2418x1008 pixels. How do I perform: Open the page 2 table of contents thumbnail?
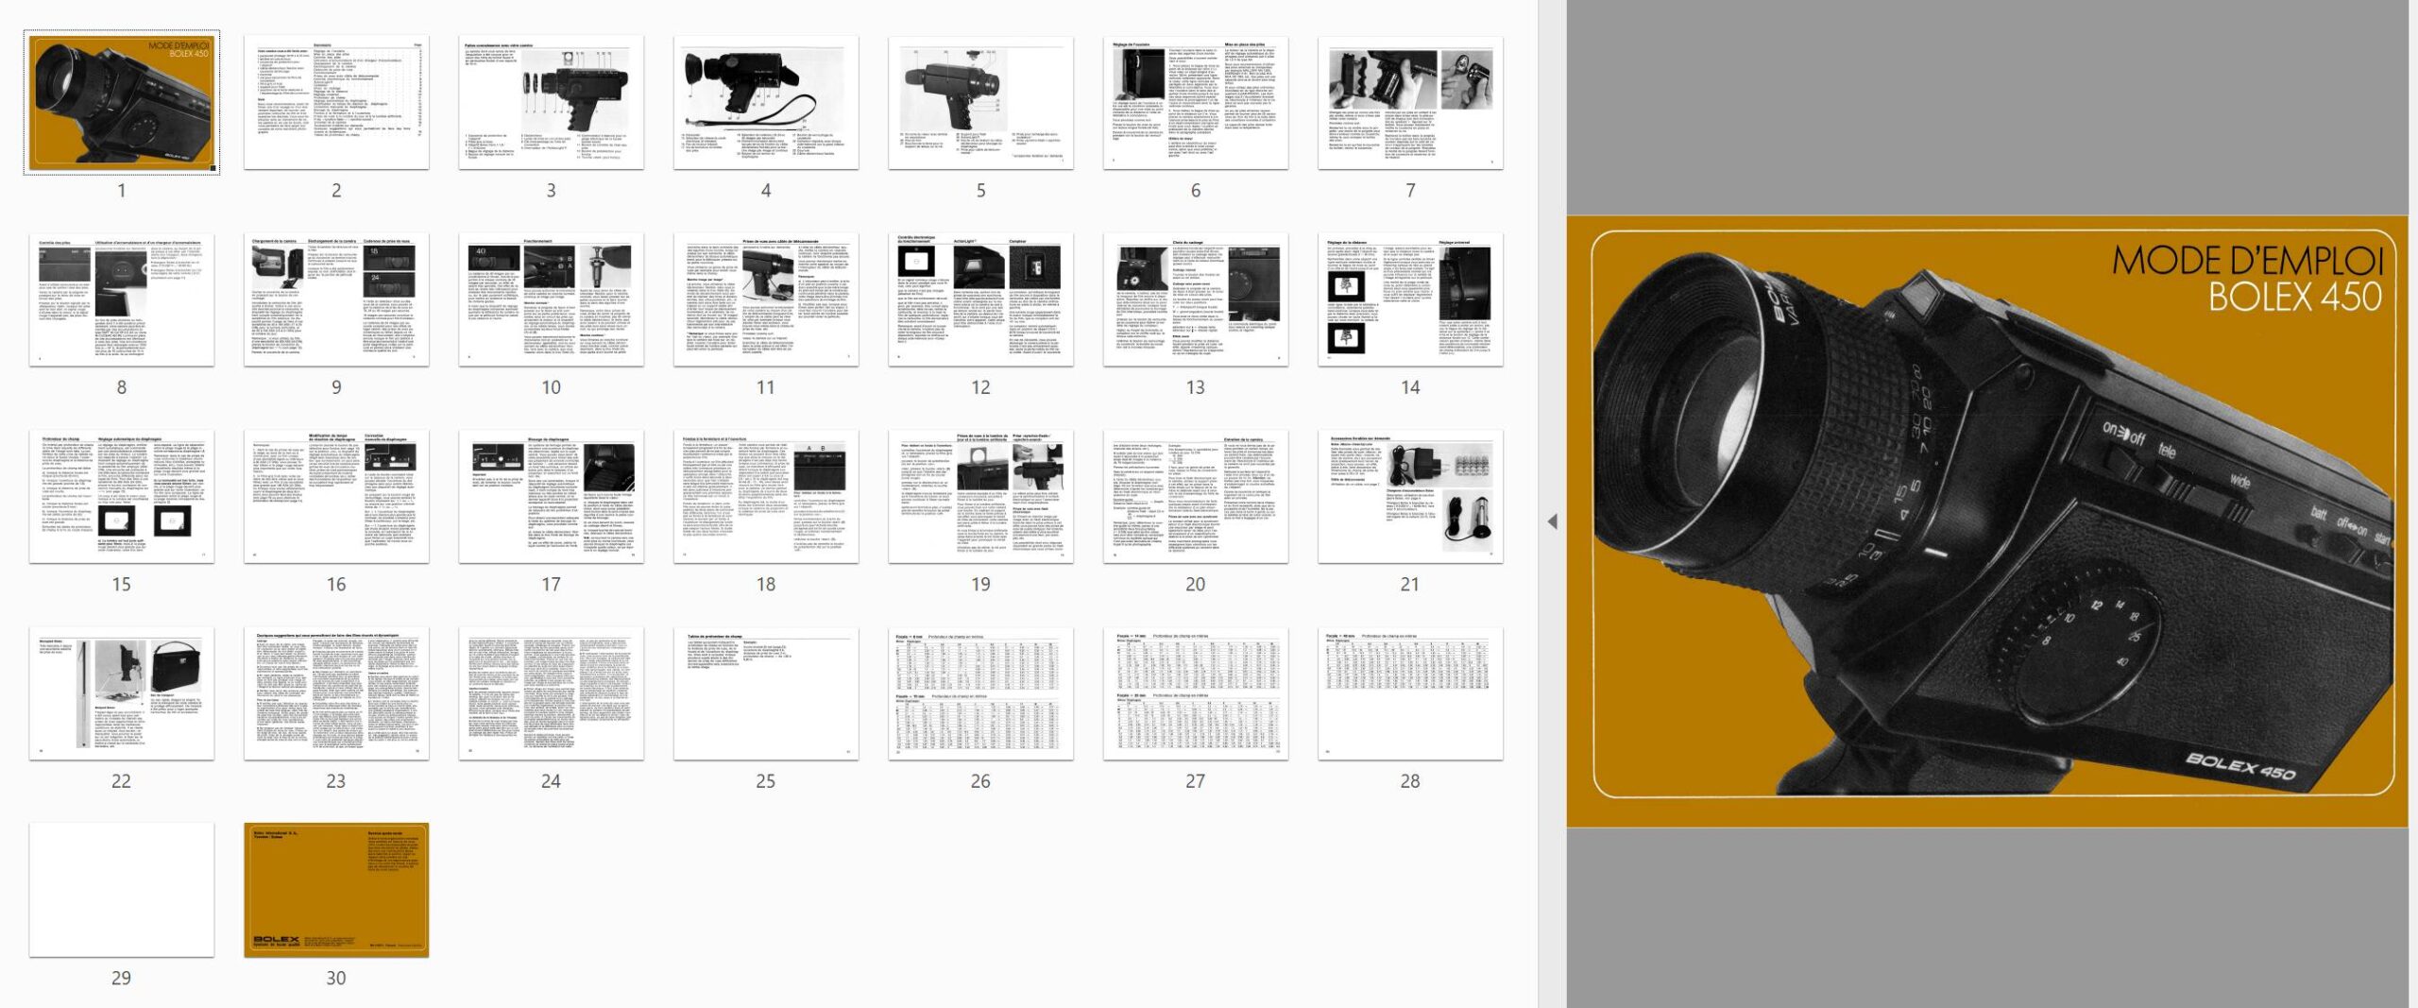336,103
